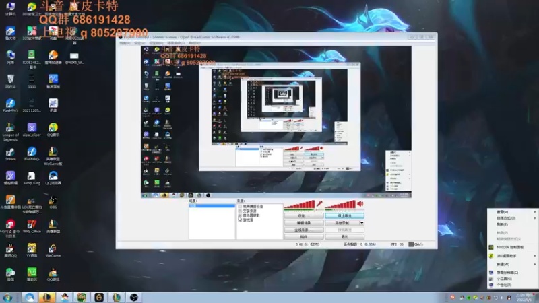
Task: Expand the 360桌面助手 context submenu
Action: point(513,256)
